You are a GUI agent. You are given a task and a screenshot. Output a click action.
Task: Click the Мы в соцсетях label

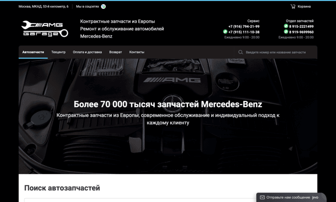tap(87, 7)
